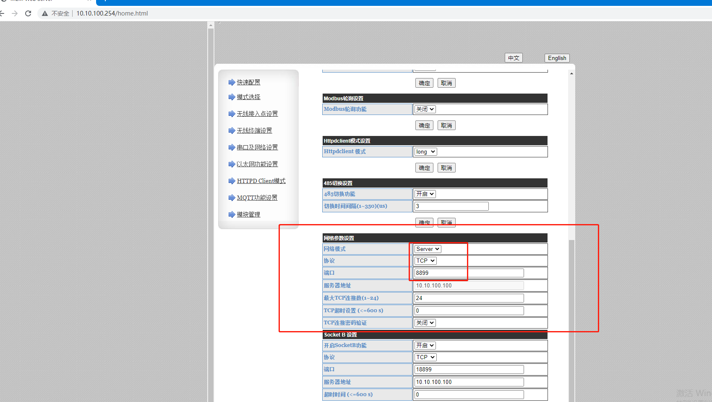Toggle the 485切换功能 on/off selector
Viewport: 712px width, 402px height.
[x=425, y=194]
